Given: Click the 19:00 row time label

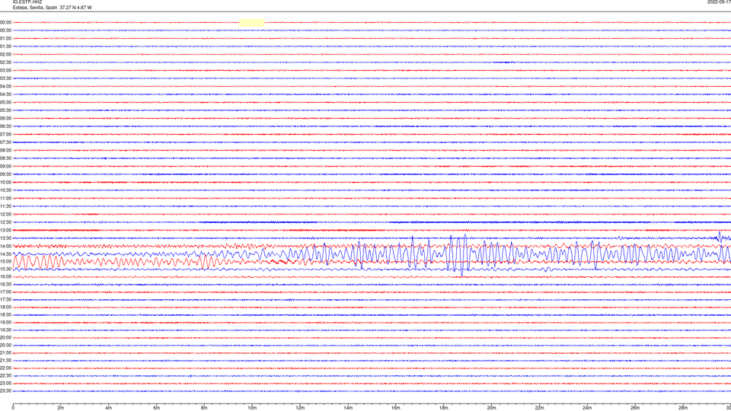Looking at the screenshot, I should point(5,323).
